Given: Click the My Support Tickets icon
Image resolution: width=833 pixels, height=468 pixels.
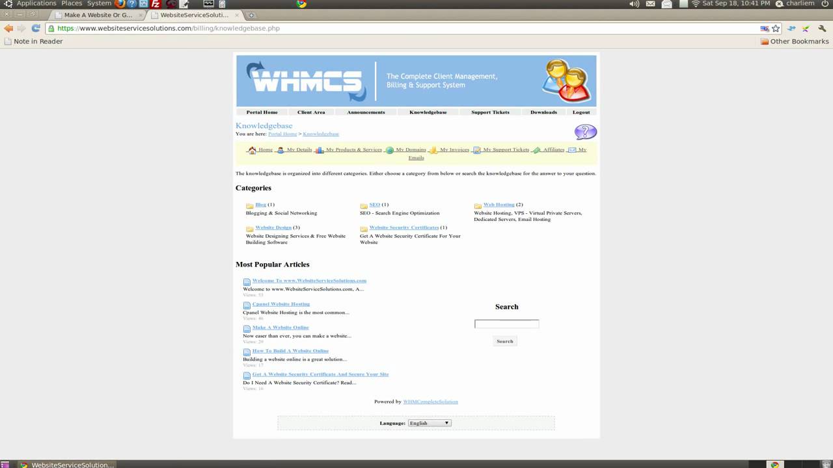Looking at the screenshot, I should (x=477, y=150).
